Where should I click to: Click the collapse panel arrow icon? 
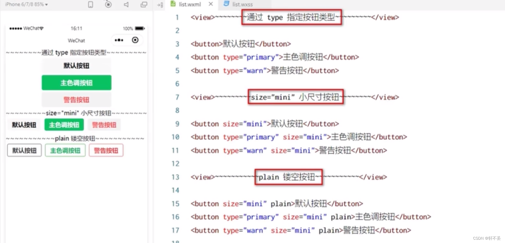pos(160,5)
